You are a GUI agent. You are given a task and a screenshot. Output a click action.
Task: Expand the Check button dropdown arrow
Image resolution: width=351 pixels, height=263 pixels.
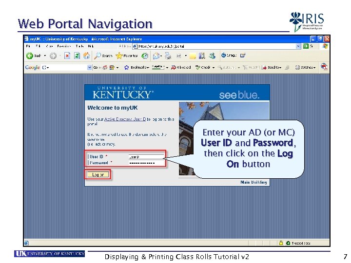click(214, 68)
